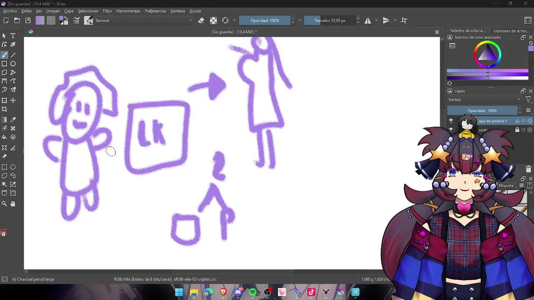Open the brush preset chooser icon
534x300 pixels.
click(88, 20)
